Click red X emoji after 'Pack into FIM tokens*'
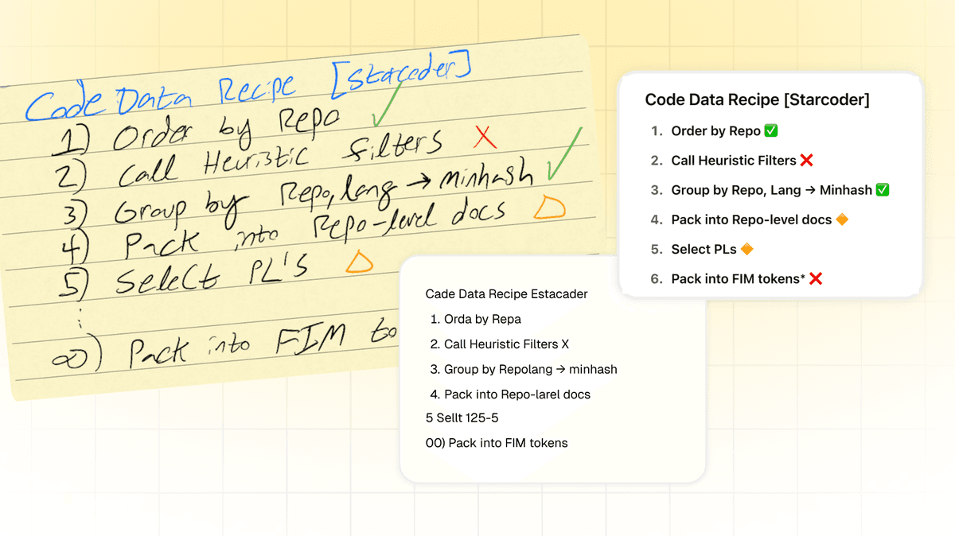This screenshot has height=536, width=955. (815, 279)
